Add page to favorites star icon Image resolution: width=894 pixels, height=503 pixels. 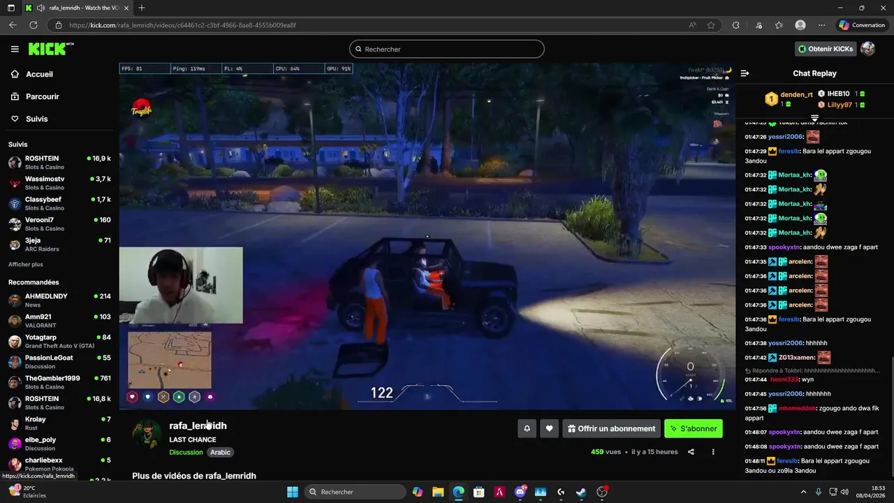point(711,25)
